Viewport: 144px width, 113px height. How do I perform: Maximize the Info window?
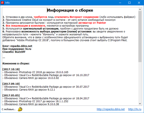129,3
